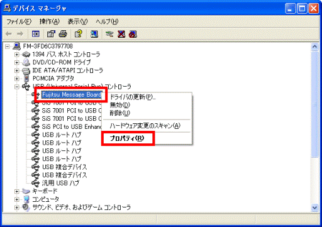Open the Properties toolbar icon
The width and height of the screenshot is (322, 227).
(x=51, y=34)
